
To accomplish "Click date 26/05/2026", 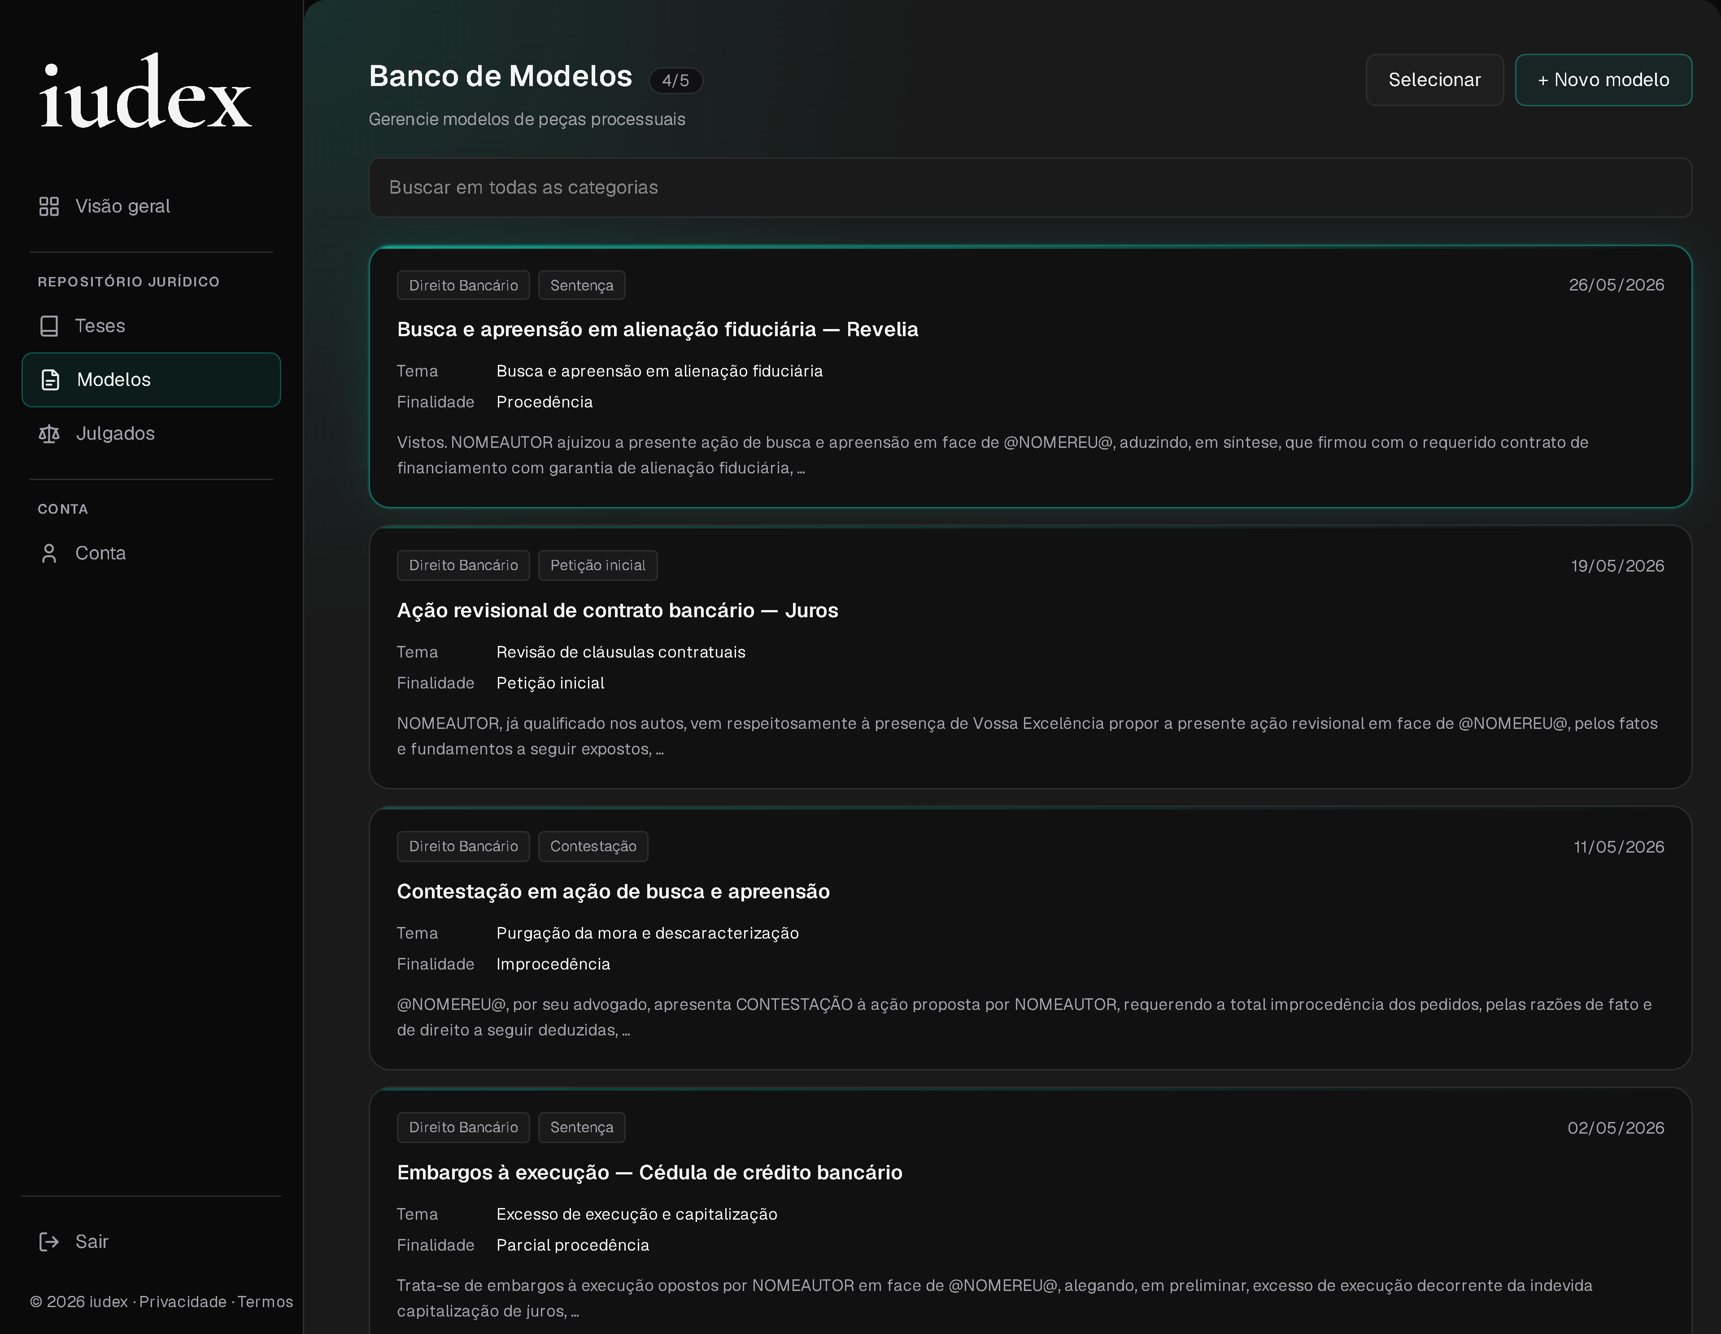I will (x=1616, y=285).
